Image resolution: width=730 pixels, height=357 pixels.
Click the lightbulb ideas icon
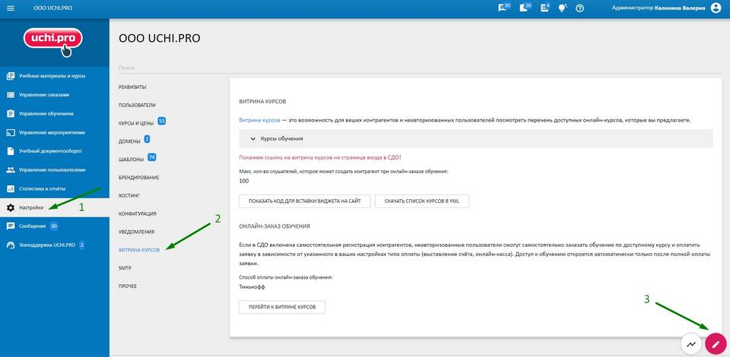[x=563, y=8]
